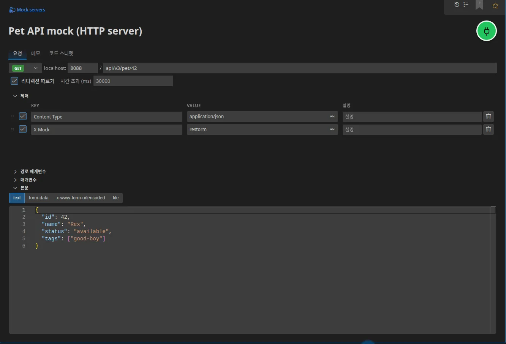Click the abc type icon for restorm
The image size is (506, 344).
point(332,129)
